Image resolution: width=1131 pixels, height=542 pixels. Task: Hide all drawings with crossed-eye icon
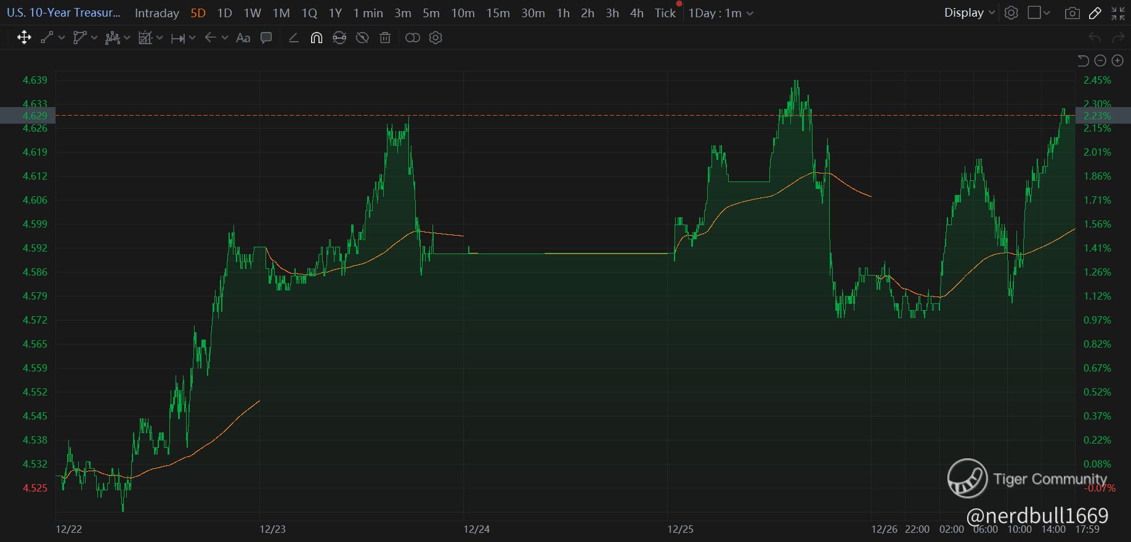[362, 38]
